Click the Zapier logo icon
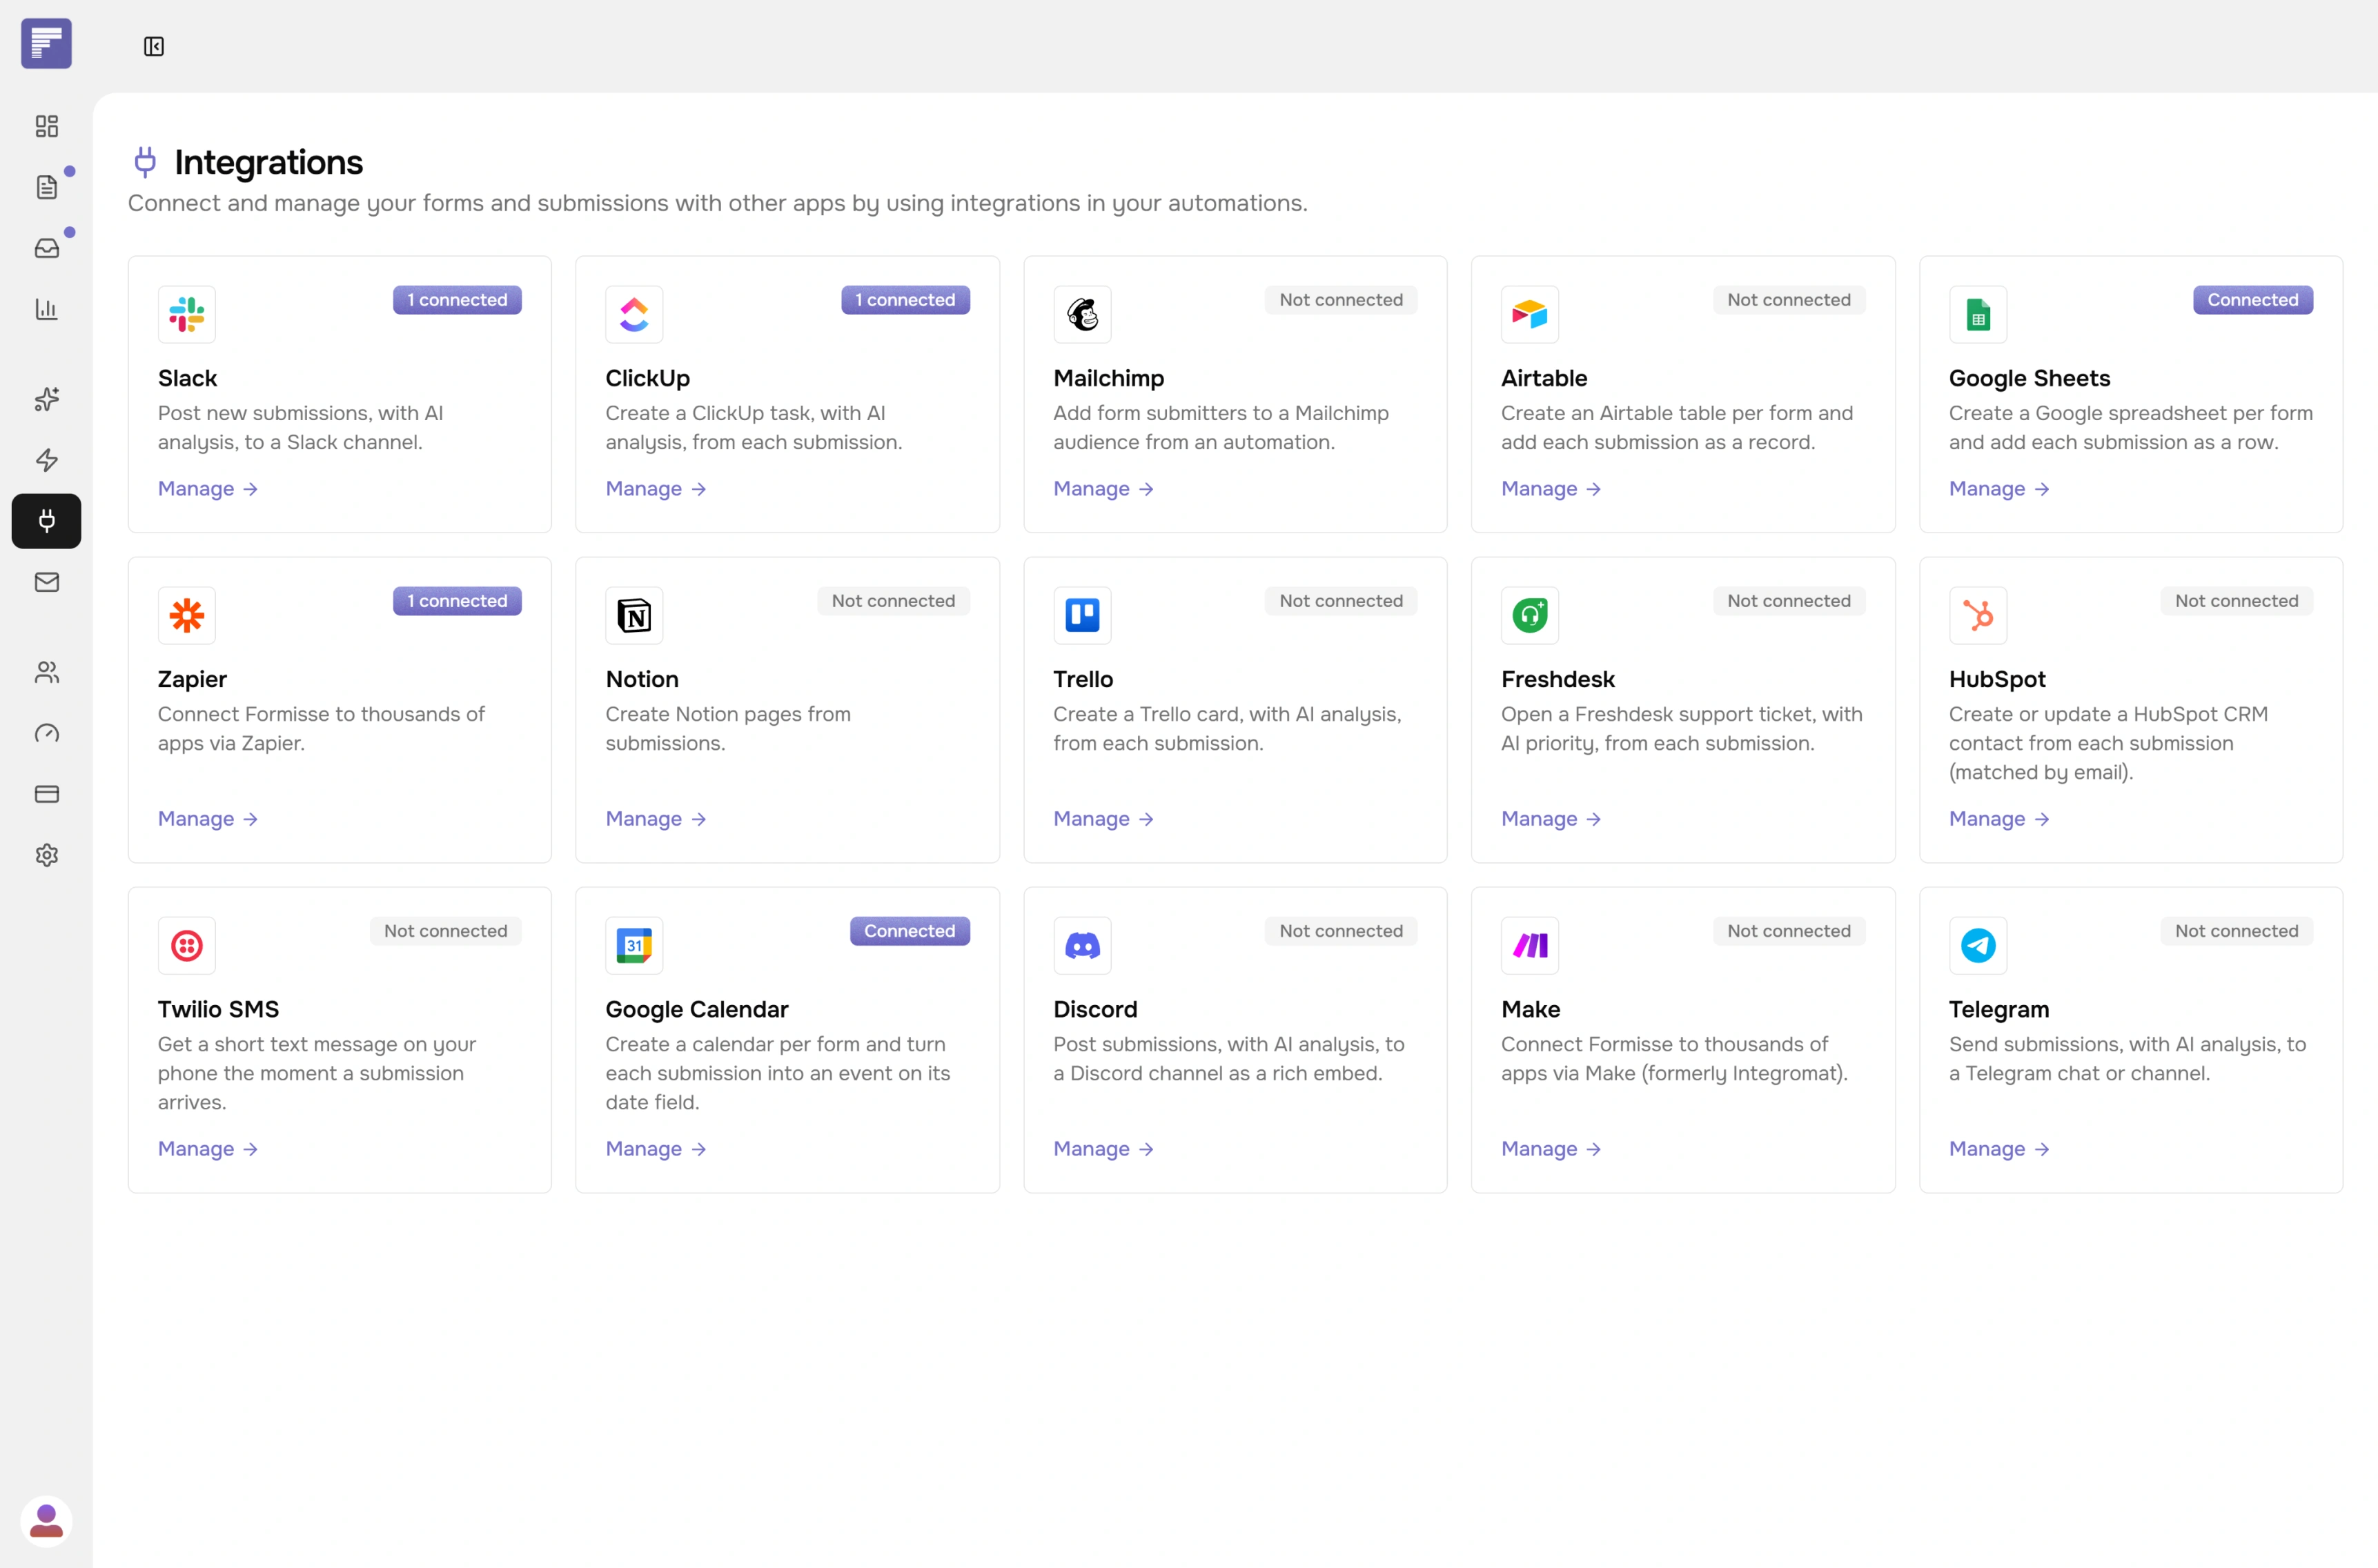The width and height of the screenshot is (2378, 1568). (187, 616)
